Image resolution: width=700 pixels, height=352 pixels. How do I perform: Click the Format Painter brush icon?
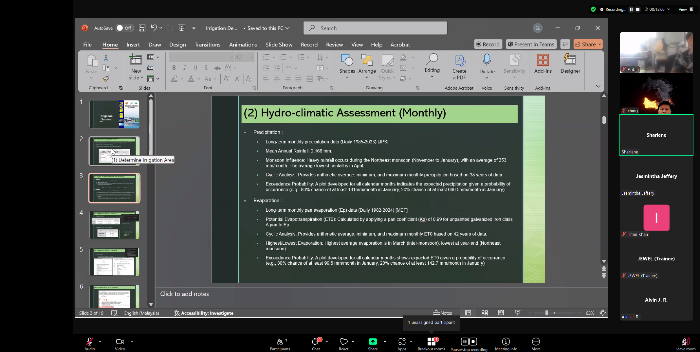click(106, 79)
